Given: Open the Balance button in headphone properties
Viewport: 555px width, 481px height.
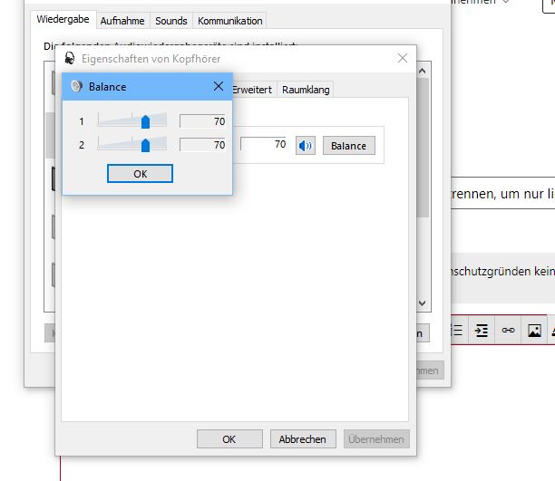Looking at the screenshot, I should [348, 145].
